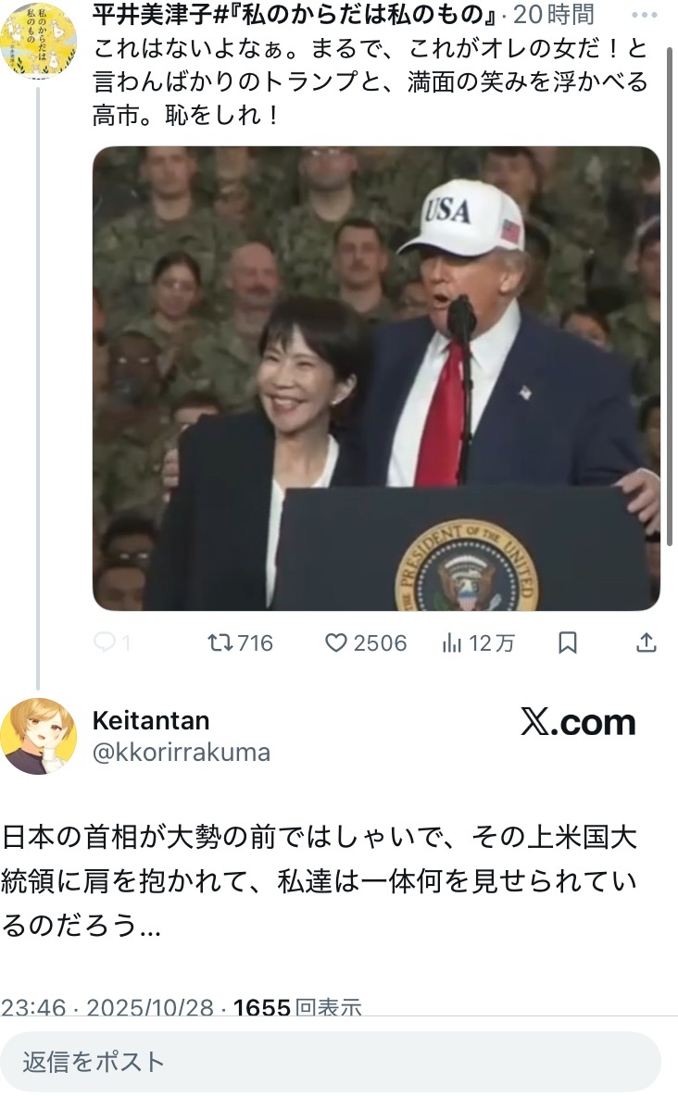Open the @kkorirrakuma handle link

[x=182, y=753]
